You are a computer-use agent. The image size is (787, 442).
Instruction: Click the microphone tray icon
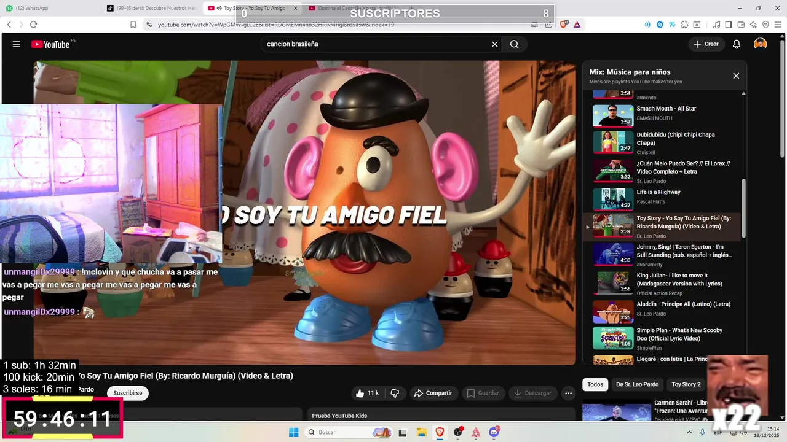point(703,432)
